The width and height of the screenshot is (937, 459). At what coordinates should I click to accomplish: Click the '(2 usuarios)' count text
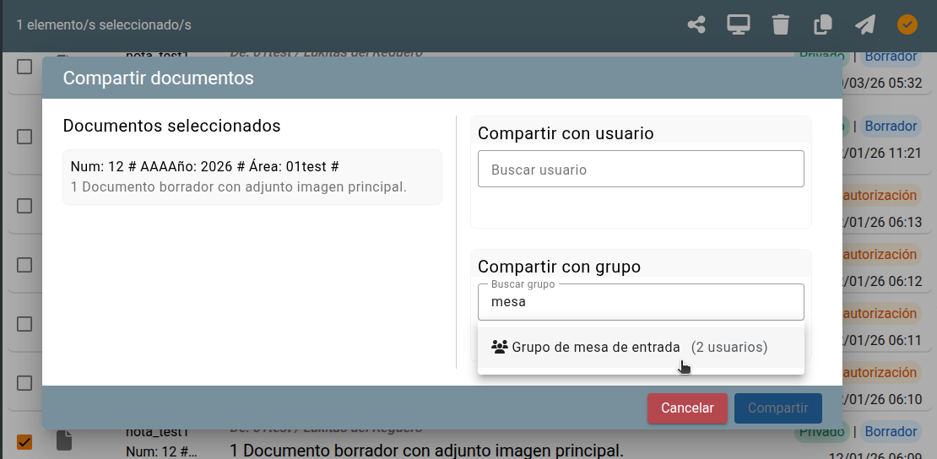coord(729,348)
